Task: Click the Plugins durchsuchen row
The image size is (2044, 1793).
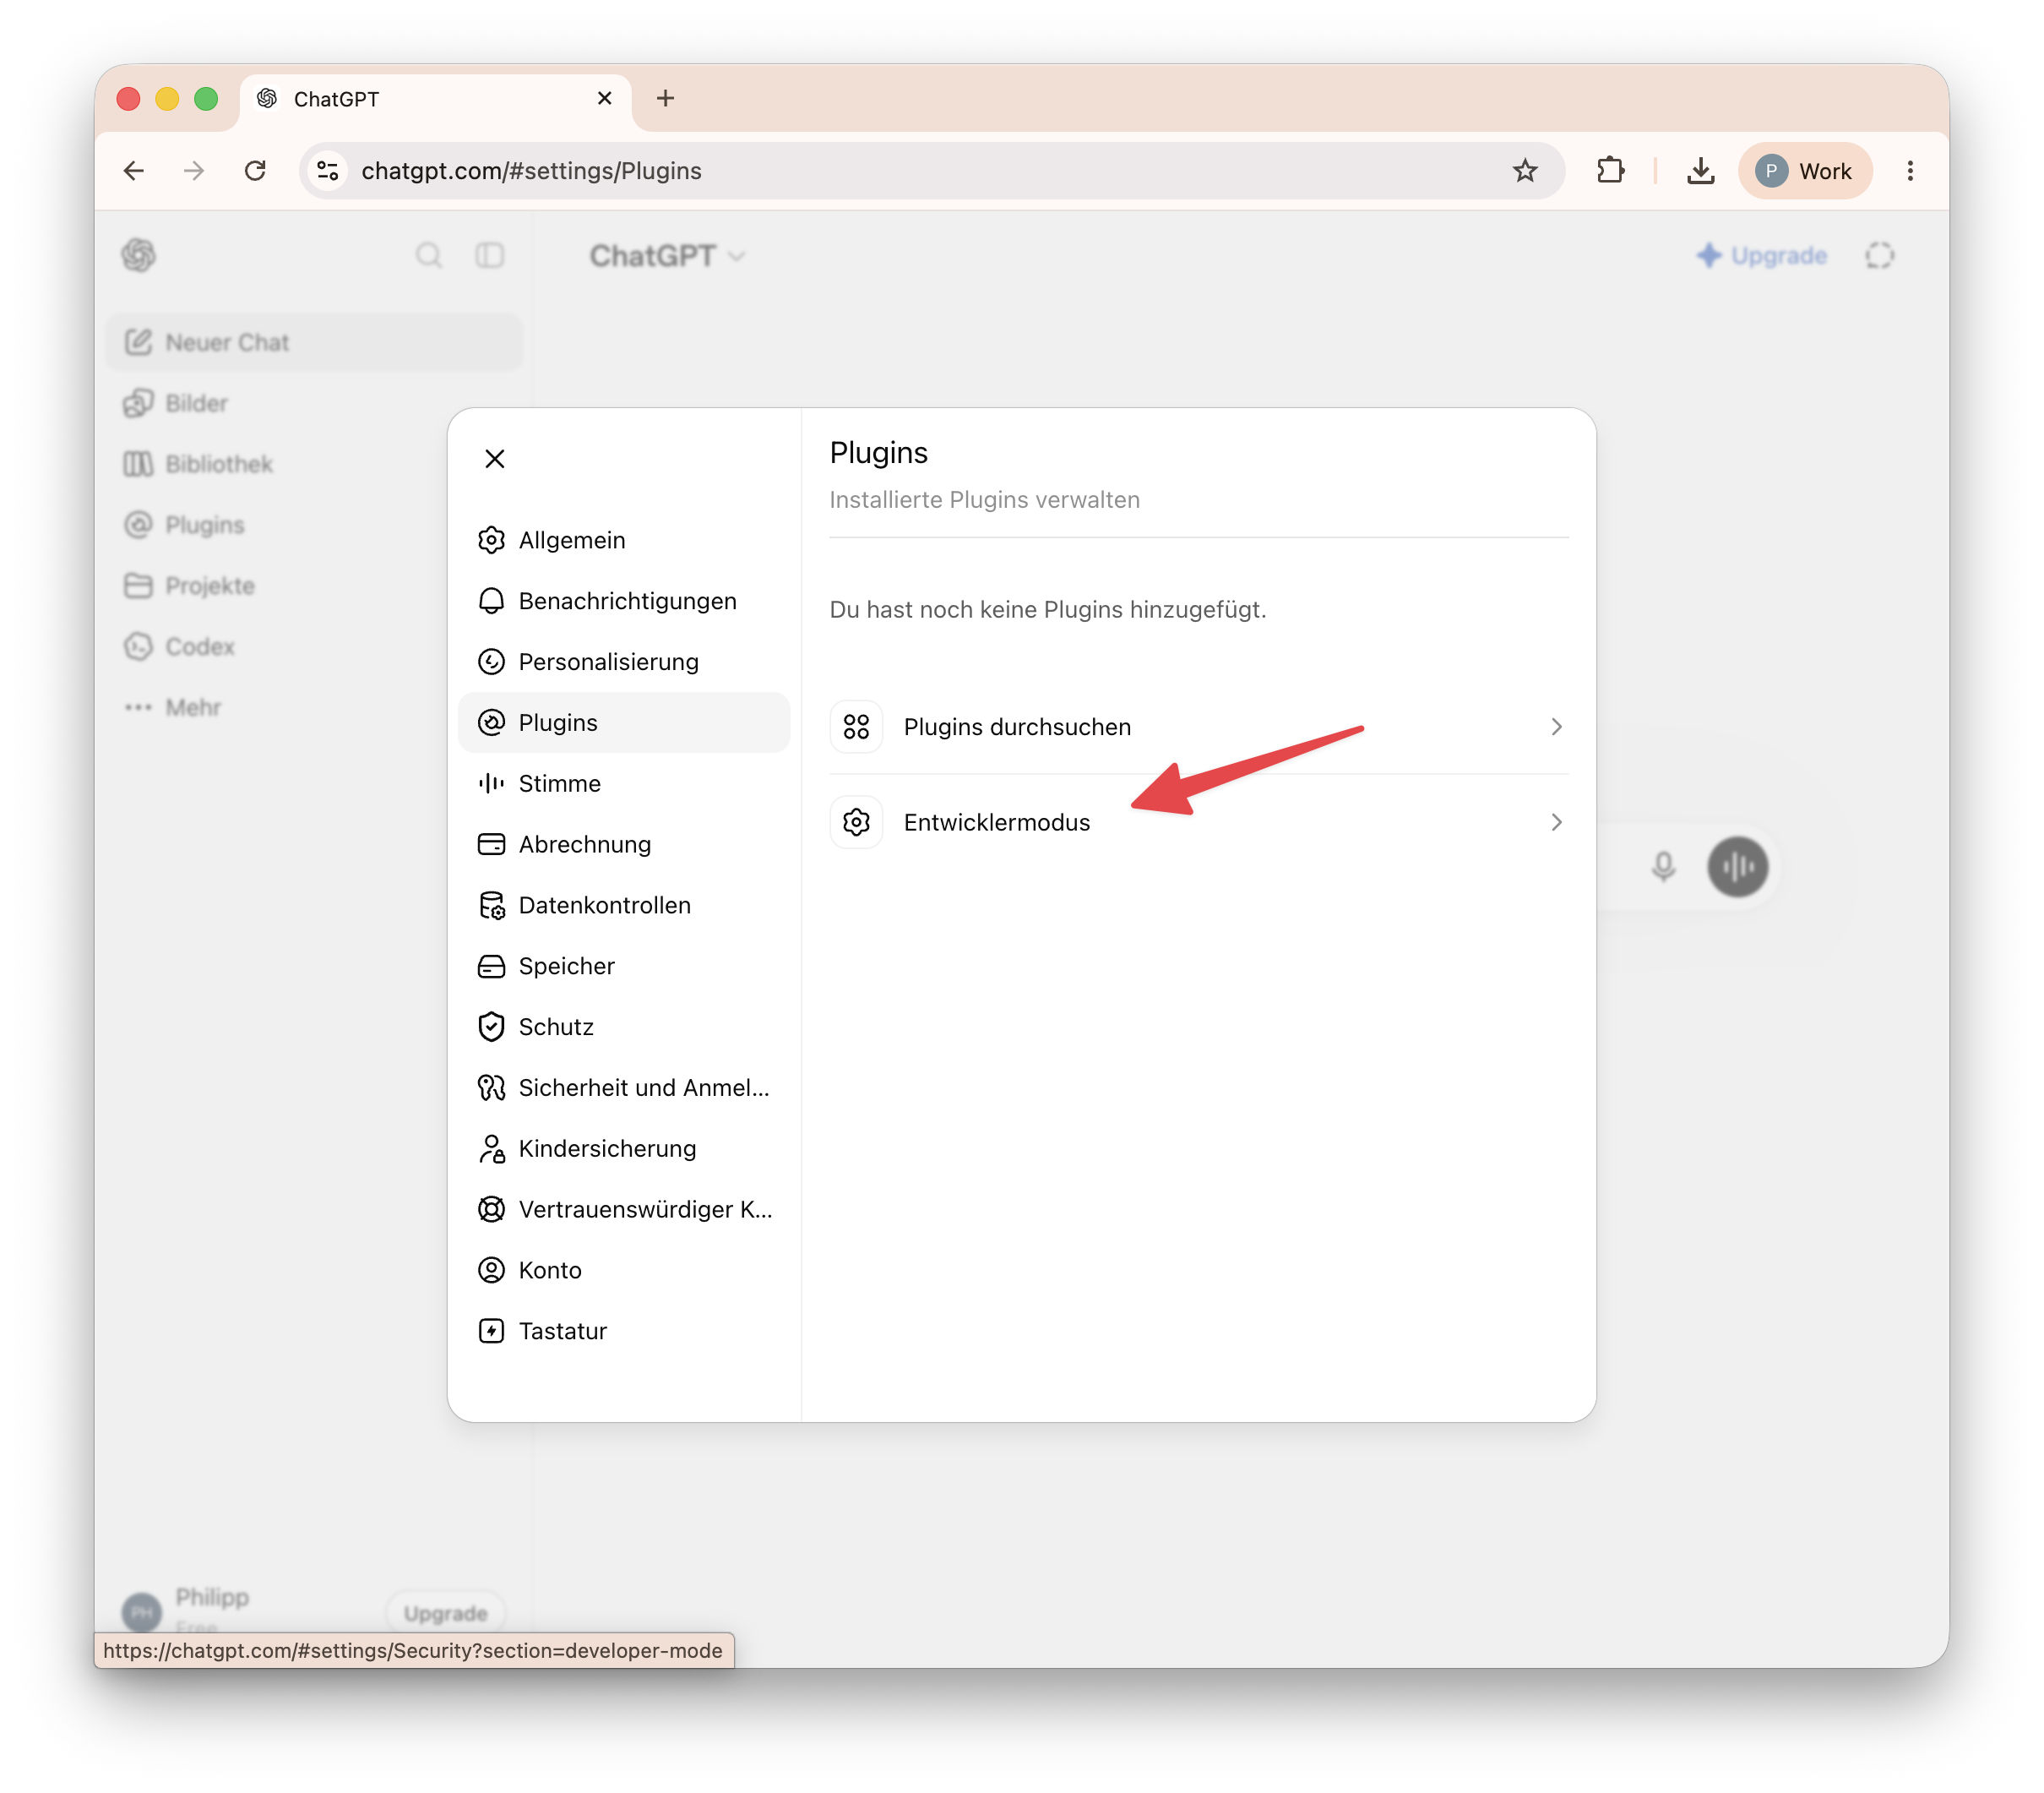Action: tap(1198, 728)
